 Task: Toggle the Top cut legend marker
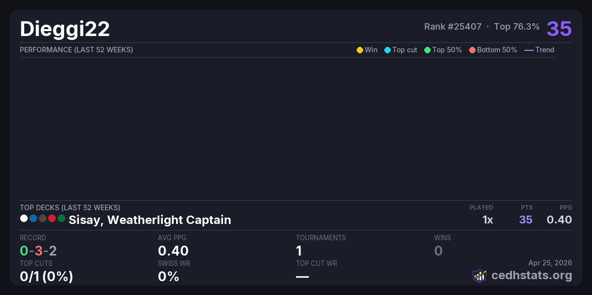[387, 50]
